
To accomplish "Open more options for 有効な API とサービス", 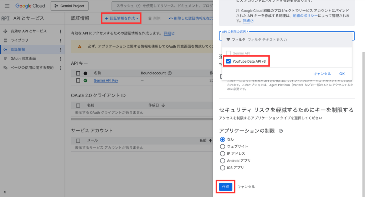I will pos(61,31).
